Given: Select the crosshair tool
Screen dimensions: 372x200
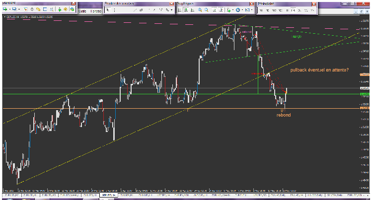Looking at the screenshot, I should [114, 10].
